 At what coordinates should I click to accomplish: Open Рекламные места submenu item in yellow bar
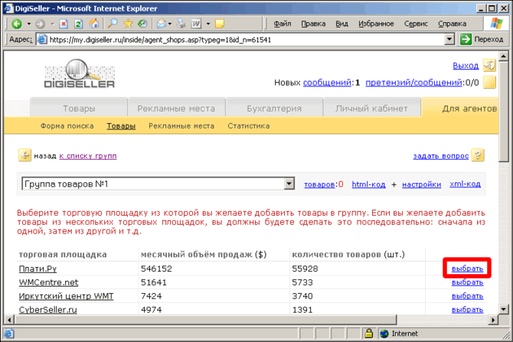tap(181, 126)
